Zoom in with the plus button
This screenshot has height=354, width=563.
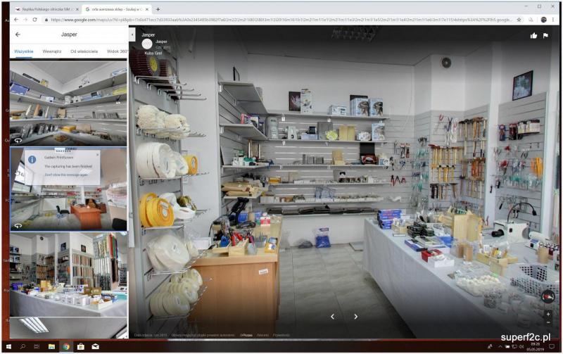click(x=548, y=314)
